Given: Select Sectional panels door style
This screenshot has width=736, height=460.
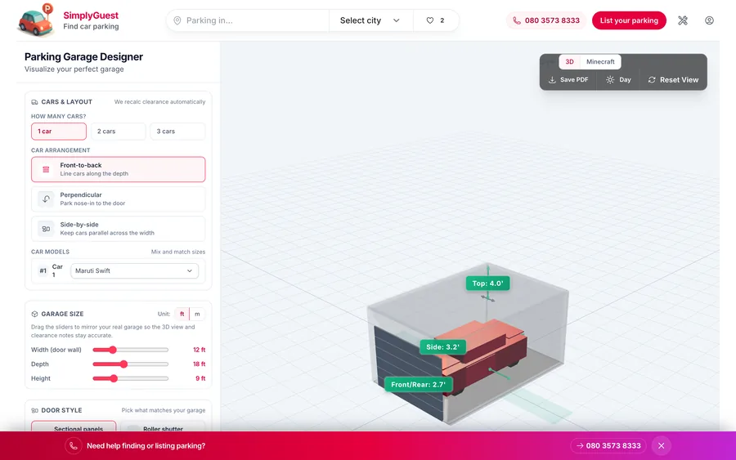Looking at the screenshot, I should pyautogui.click(x=74, y=427).
